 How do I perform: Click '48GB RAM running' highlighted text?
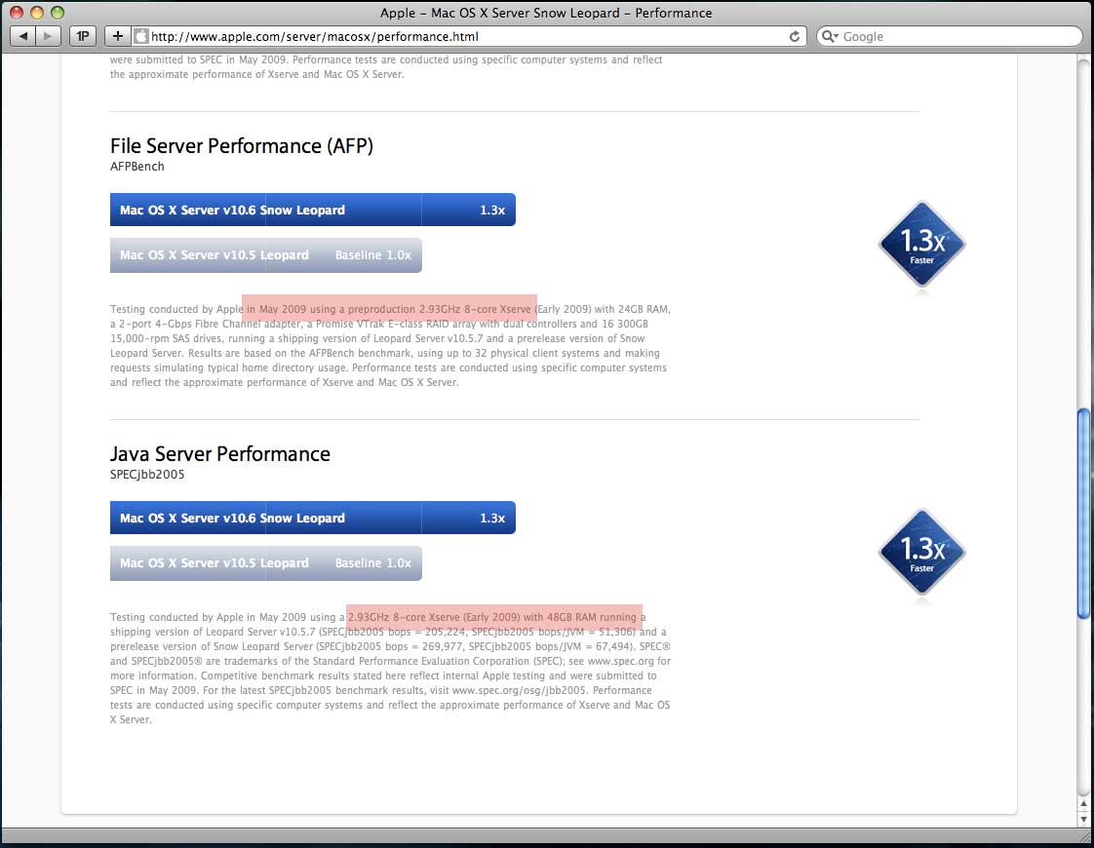coord(592,617)
